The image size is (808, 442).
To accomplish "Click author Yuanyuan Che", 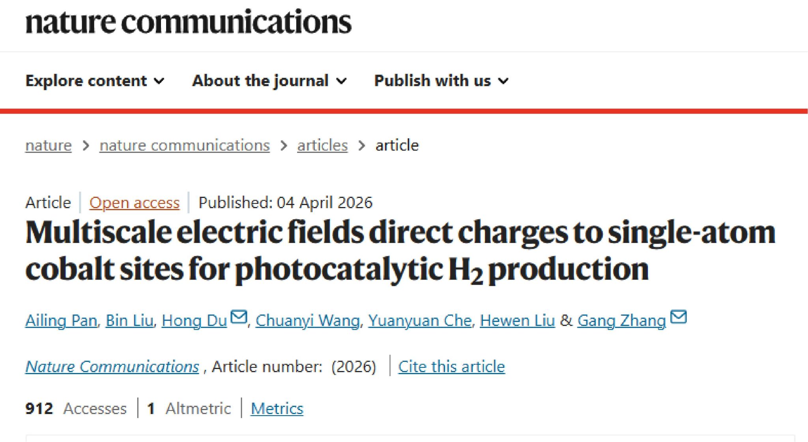I will click(x=420, y=321).
